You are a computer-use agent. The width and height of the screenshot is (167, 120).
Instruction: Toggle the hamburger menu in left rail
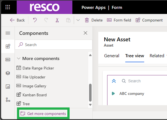point(8,33)
